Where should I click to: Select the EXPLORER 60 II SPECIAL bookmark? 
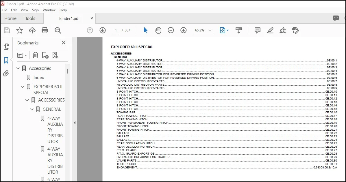pyautogui.click(x=48, y=90)
